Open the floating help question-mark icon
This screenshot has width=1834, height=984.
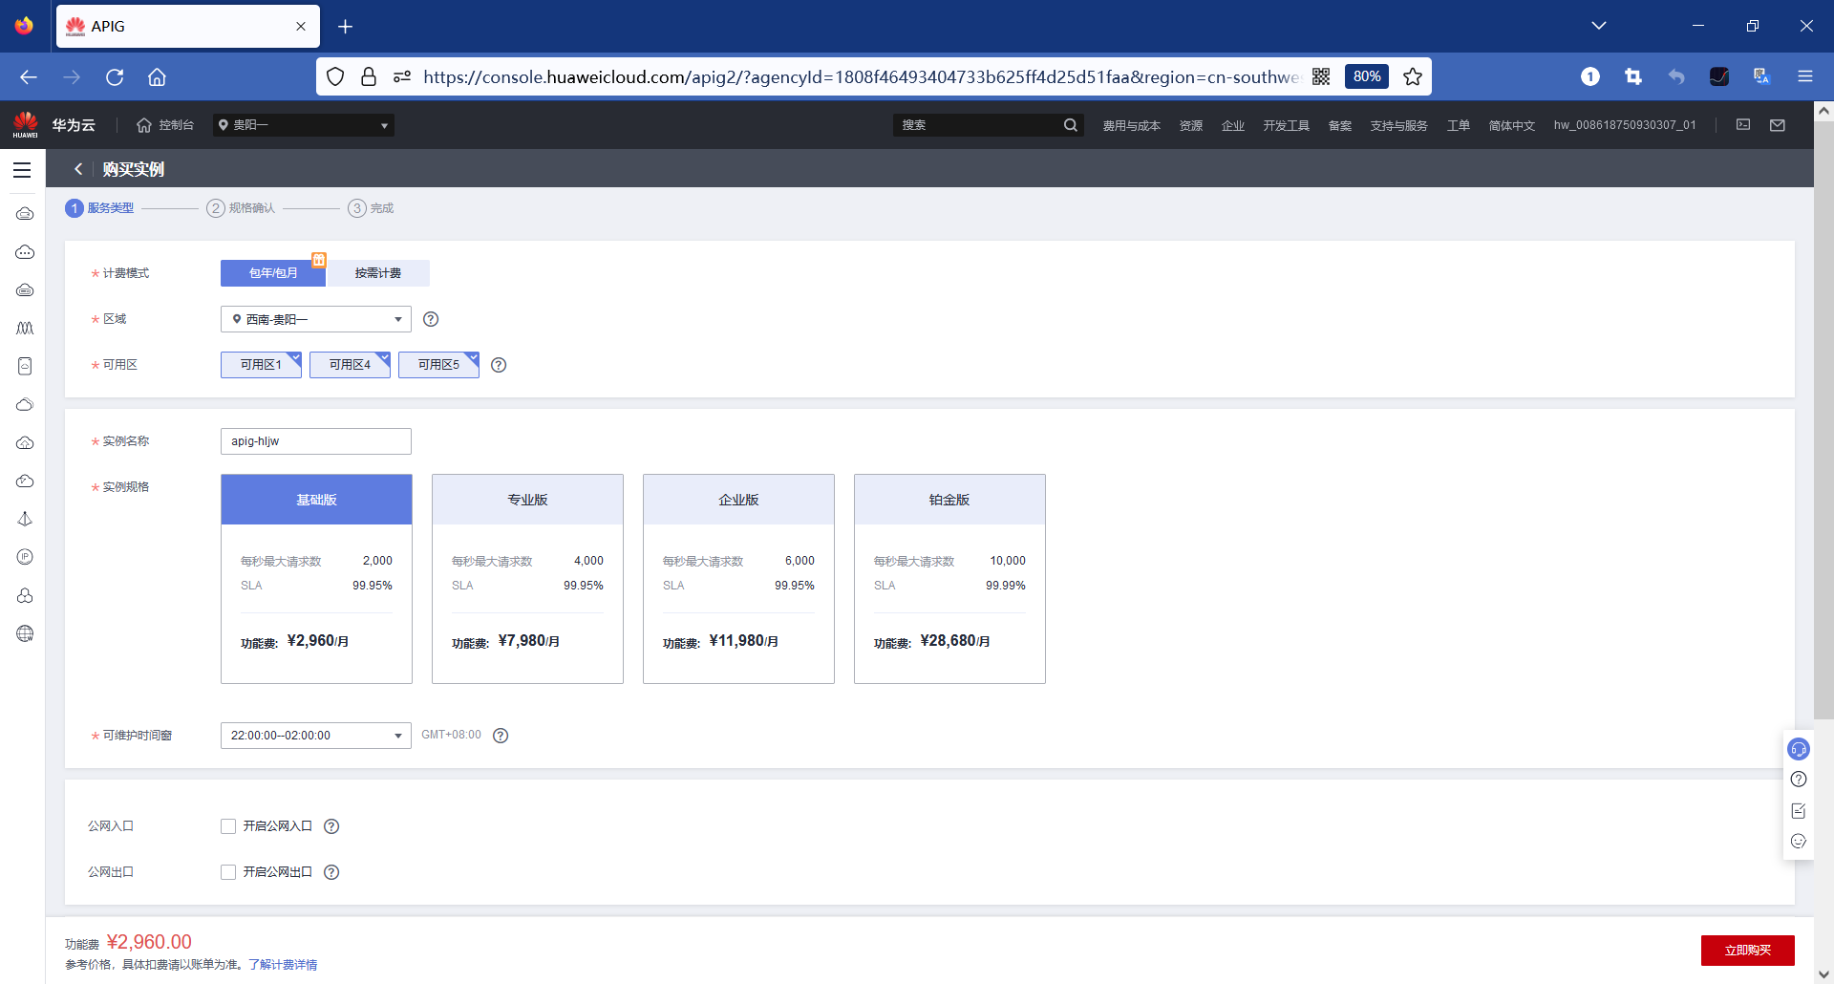[1799, 779]
